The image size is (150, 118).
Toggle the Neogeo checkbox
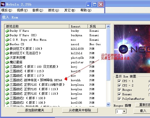(x=119, y=90)
